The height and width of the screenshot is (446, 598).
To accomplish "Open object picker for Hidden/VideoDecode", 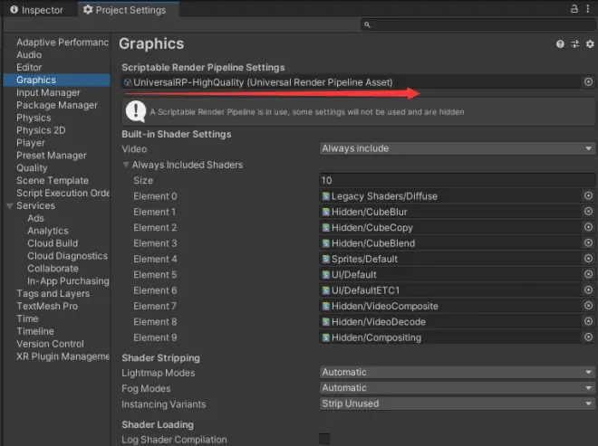I will pyautogui.click(x=588, y=321).
